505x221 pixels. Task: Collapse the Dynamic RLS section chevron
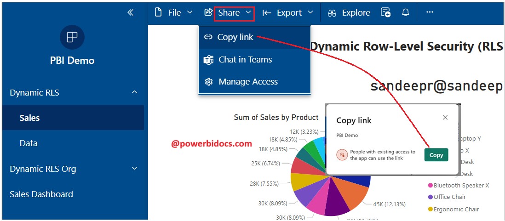click(x=135, y=92)
